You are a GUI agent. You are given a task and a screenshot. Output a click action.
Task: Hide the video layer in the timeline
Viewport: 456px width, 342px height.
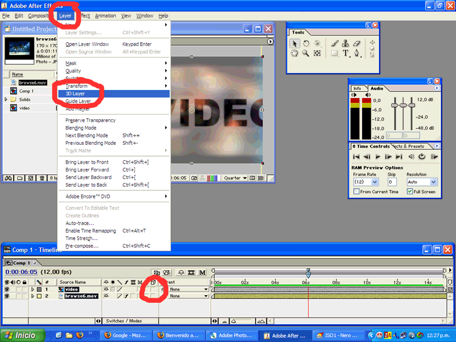(7, 290)
